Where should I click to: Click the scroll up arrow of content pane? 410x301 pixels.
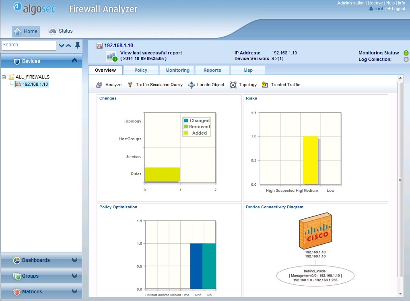(x=400, y=78)
